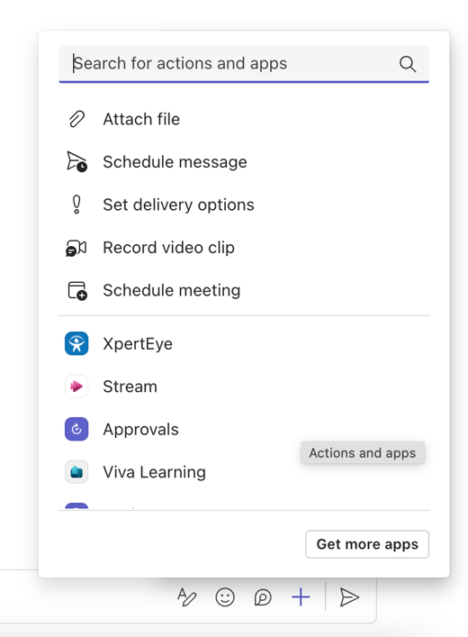Open the emoji smiley picker
Image resolution: width=468 pixels, height=637 pixels.
click(x=225, y=597)
